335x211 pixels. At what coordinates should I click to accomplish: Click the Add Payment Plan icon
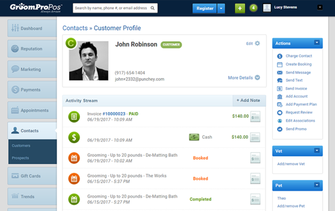[280, 104]
